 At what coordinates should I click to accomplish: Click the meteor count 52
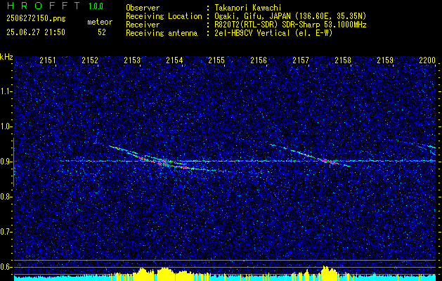(x=102, y=32)
